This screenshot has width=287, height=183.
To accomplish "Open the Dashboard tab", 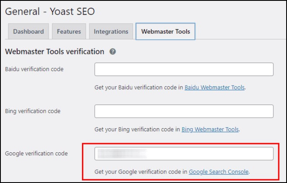I will 28,31.
